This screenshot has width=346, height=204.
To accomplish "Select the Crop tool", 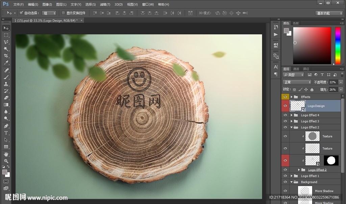I will click(x=6, y=56).
